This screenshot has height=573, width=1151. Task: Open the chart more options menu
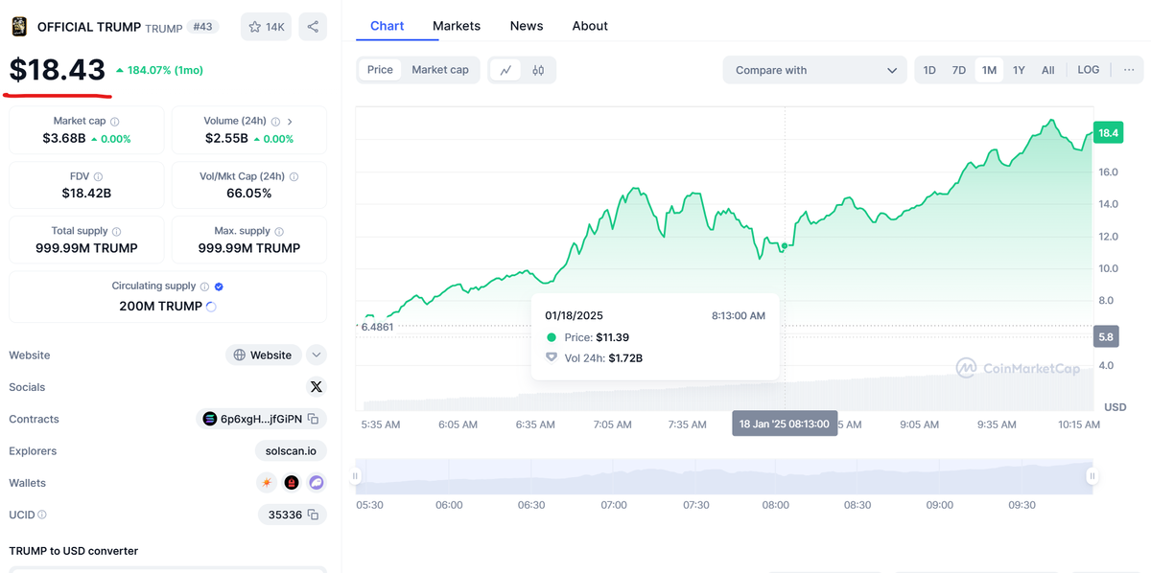click(x=1128, y=70)
